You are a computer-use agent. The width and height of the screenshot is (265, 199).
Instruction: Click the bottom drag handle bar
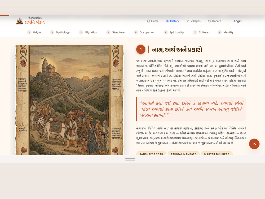pyautogui.click(x=130, y=159)
